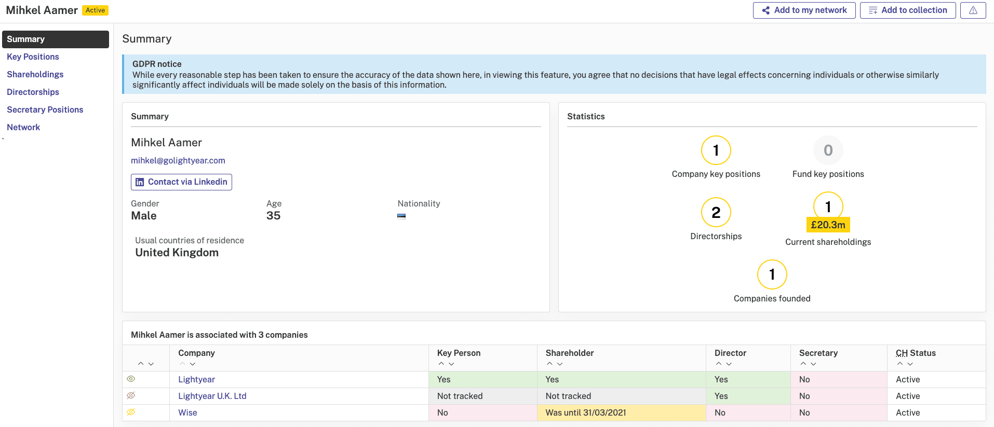Sort Company column descending
This screenshot has height=427, width=994.
193,364
